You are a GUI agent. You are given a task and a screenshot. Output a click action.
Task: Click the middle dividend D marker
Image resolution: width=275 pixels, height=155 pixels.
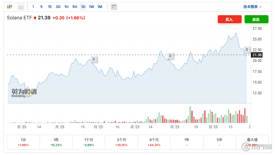170,56
